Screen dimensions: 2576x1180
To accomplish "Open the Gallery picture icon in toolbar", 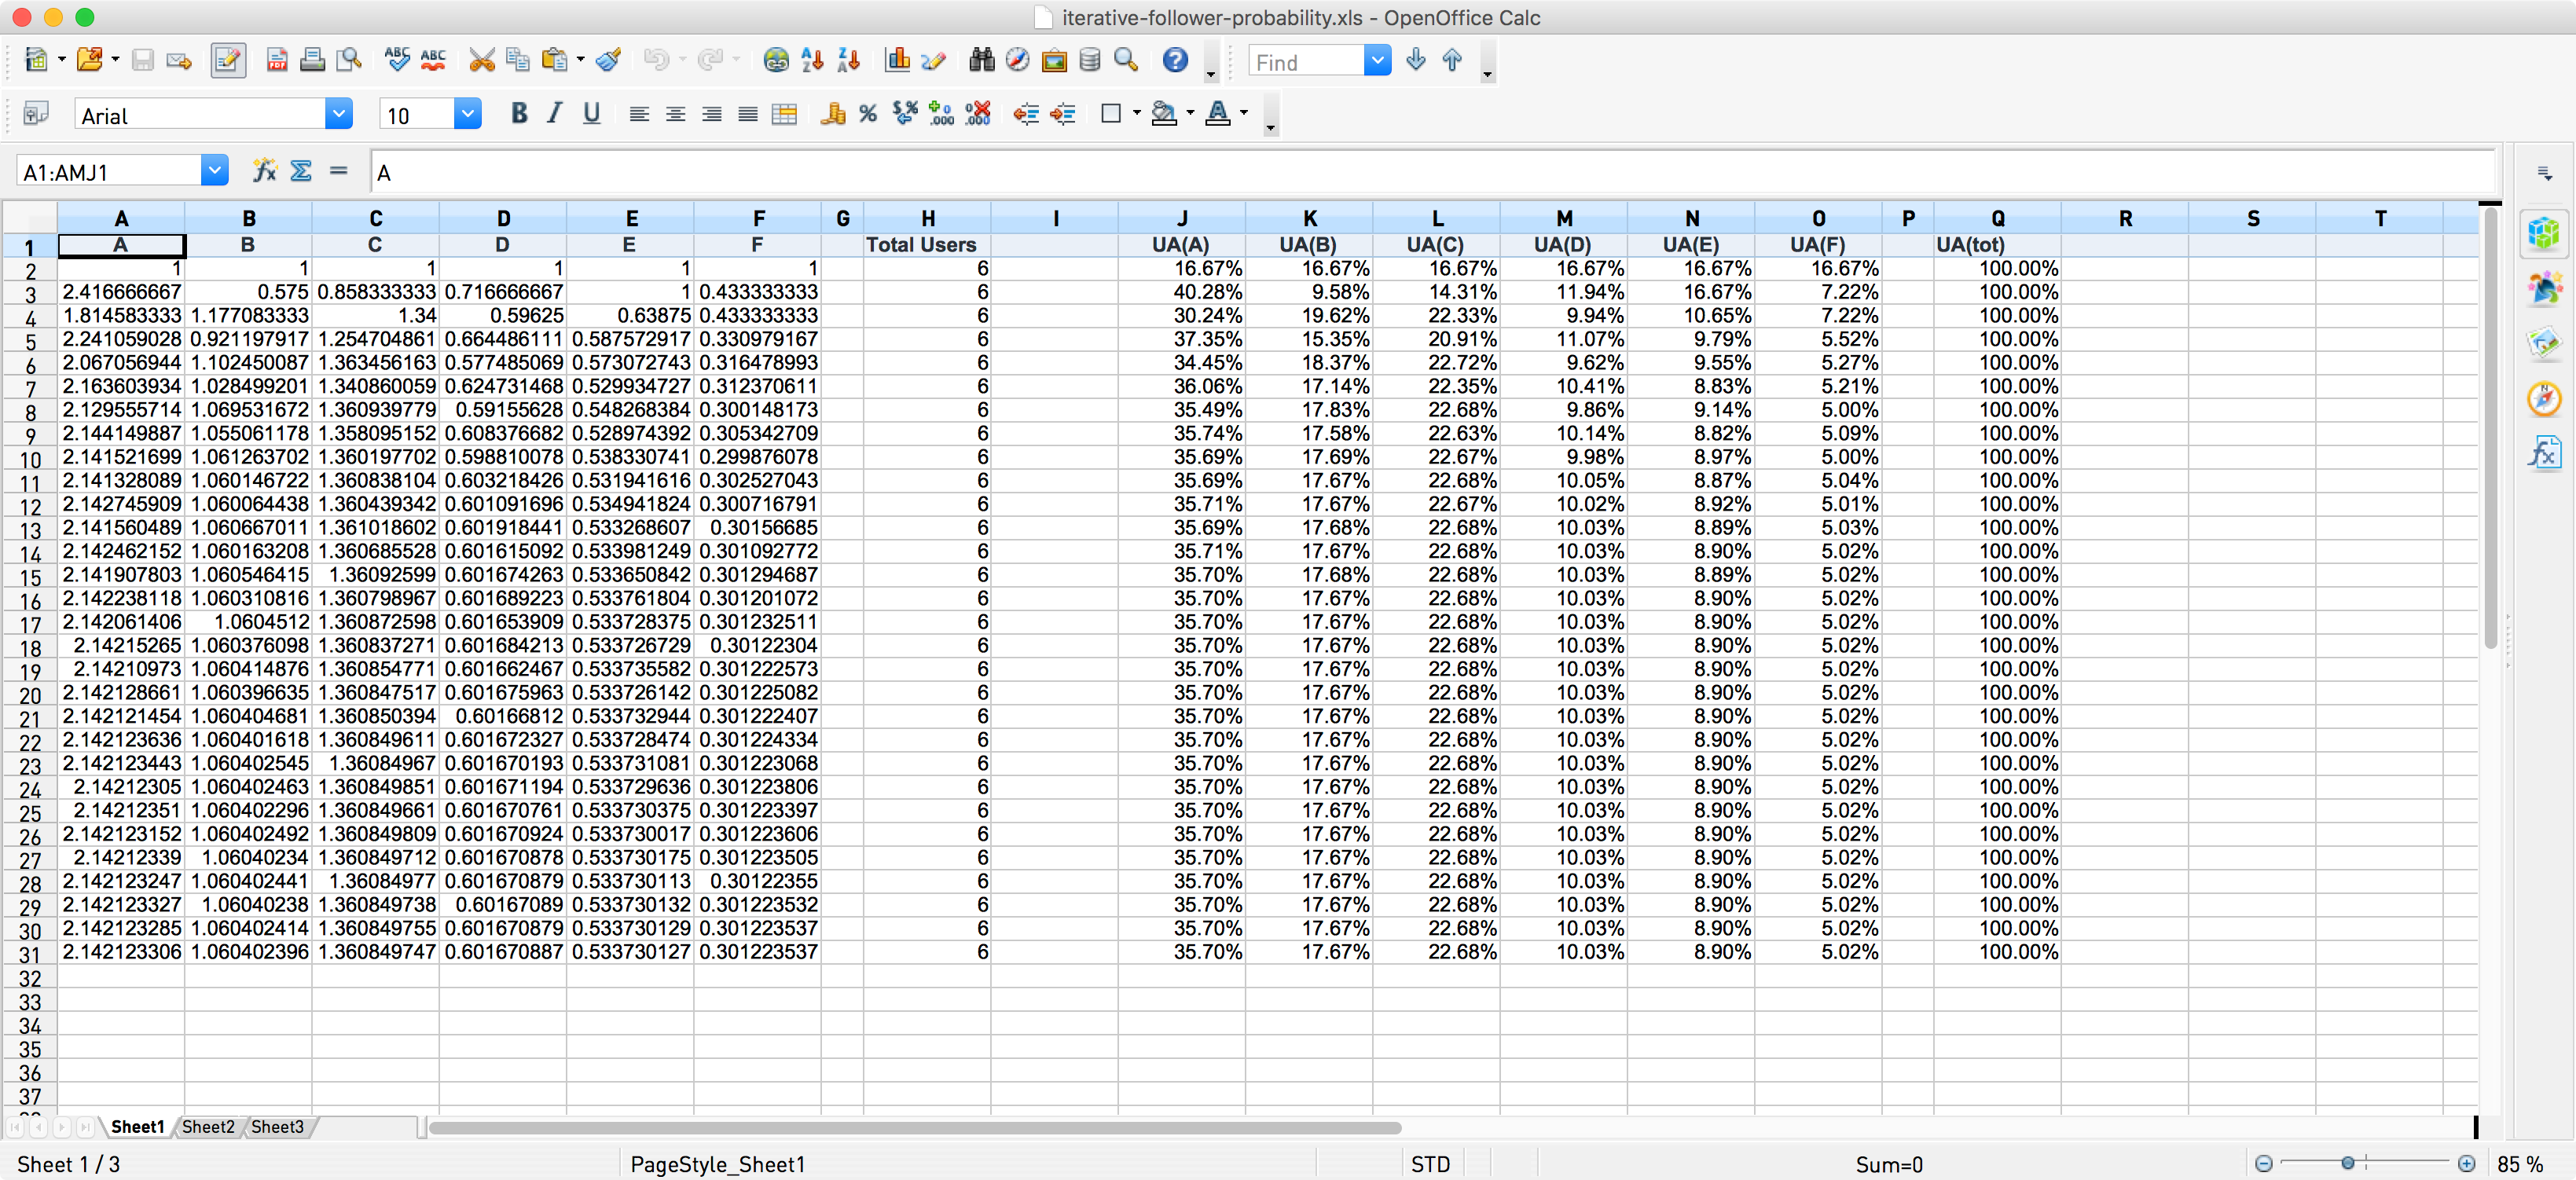I will pyautogui.click(x=1054, y=61).
